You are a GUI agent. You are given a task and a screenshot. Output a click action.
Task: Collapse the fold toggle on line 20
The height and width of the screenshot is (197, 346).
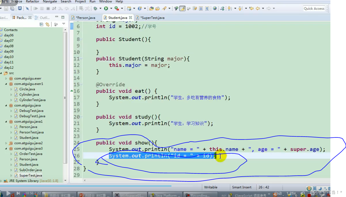[x=81, y=117]
